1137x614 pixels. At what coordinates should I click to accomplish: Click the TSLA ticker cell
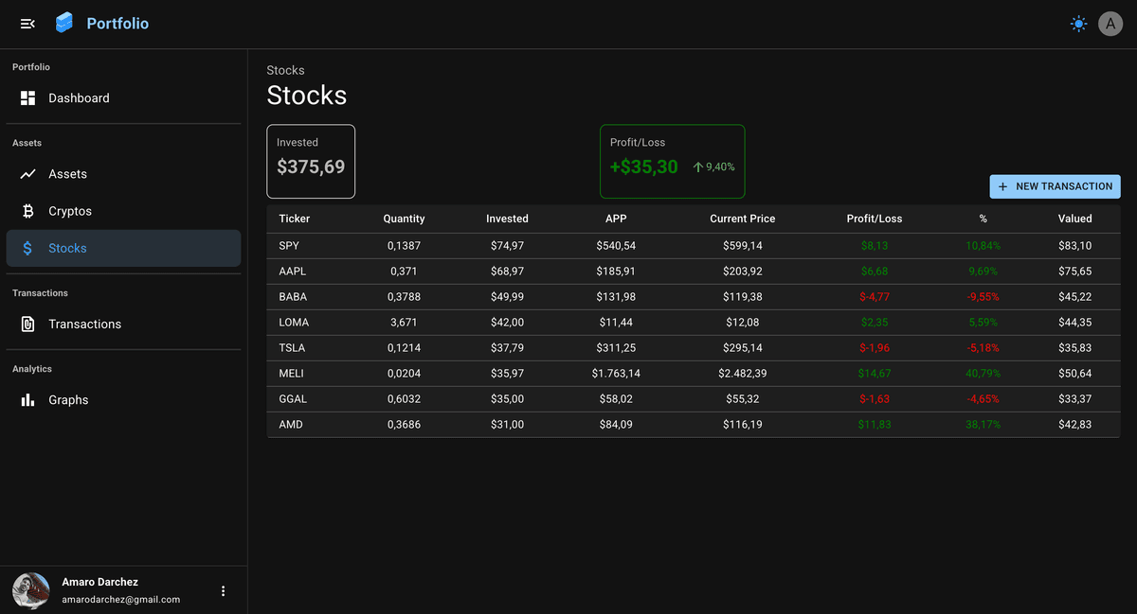click(x=292, y=348)
